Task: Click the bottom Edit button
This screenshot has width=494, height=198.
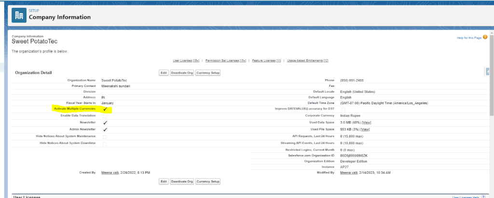Action: (164, 182)
